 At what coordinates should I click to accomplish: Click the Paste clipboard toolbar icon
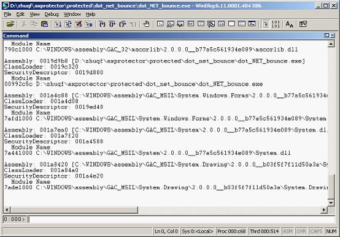point(44,24)
